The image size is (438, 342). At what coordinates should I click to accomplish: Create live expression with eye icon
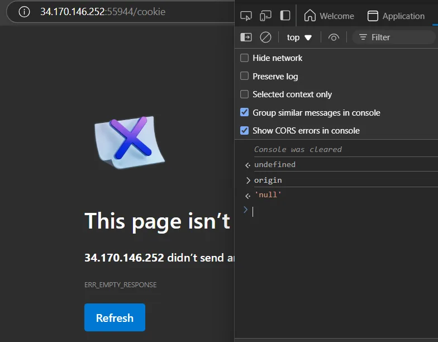tap(334, 37)
